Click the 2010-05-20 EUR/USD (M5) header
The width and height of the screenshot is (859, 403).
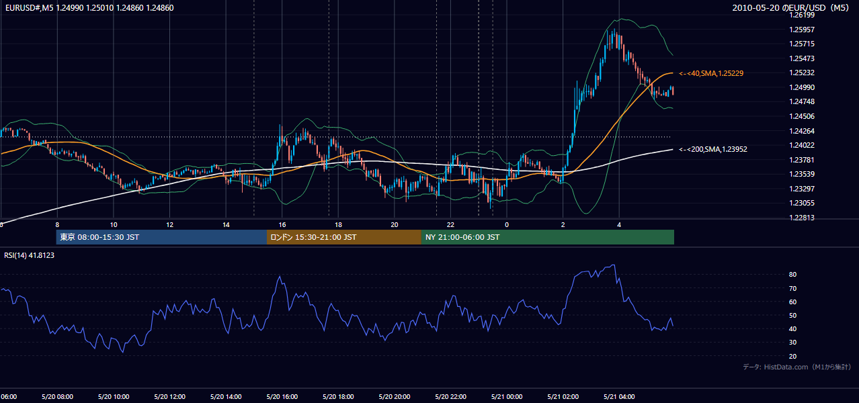tap(792, 7)
